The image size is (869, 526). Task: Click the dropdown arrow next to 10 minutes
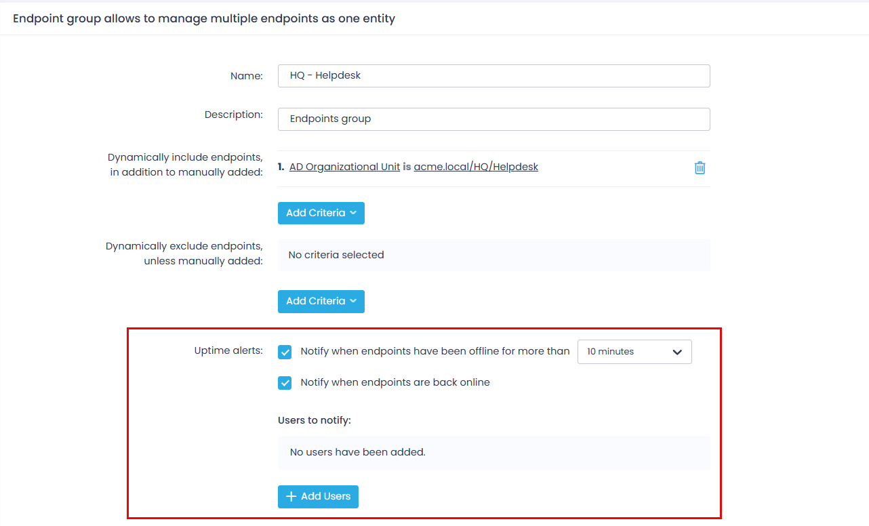click(676, 352)
